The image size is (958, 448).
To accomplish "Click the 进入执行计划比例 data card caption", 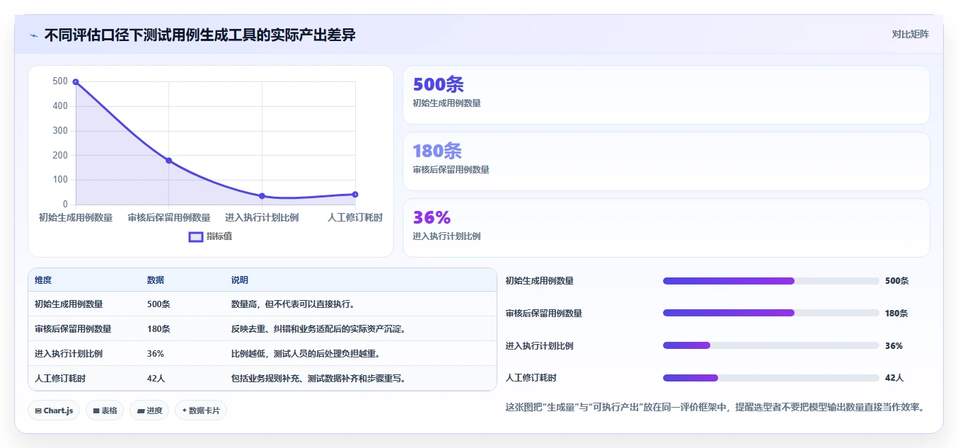I will click(x=446, y=236).
